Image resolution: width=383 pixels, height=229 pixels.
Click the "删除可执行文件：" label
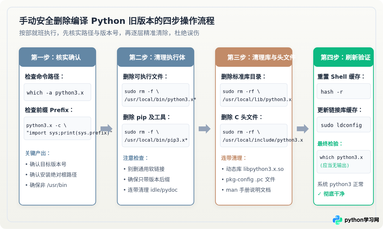146,77
